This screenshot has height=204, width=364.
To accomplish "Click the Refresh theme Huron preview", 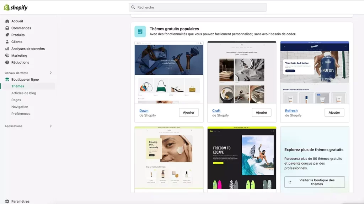I will pyautogui.click(x=315, y=72).
